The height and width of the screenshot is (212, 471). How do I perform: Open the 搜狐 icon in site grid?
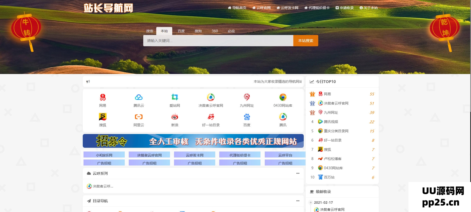tap(103, 117)
